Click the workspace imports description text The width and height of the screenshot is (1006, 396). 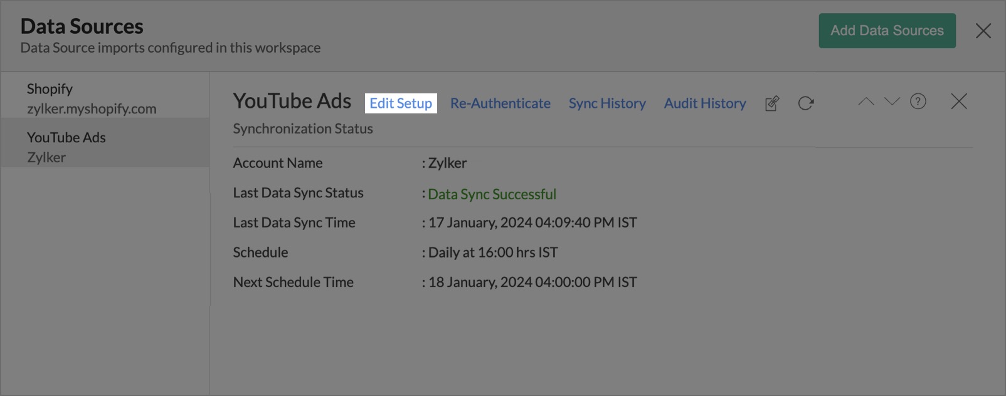(171, 48)
